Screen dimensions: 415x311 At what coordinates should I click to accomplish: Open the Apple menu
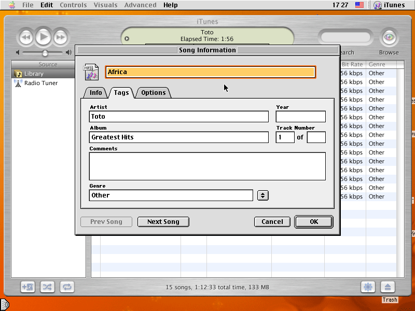(x=12, y=5)
